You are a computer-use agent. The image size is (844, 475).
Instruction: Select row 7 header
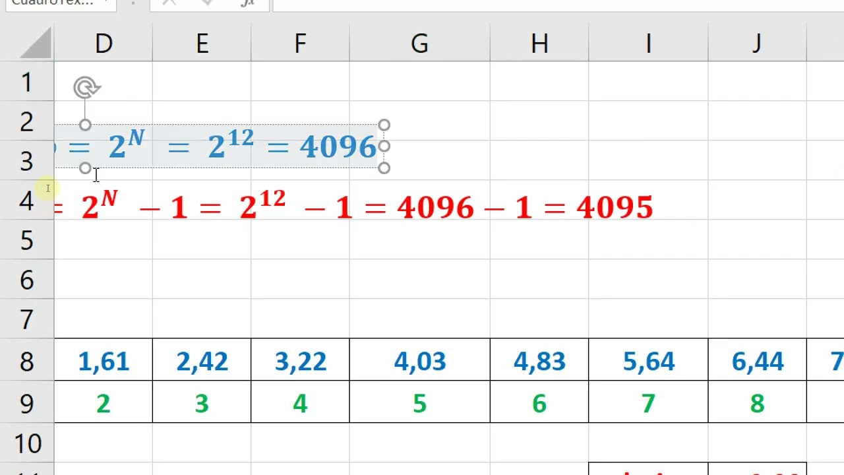(x=26, y=319)
